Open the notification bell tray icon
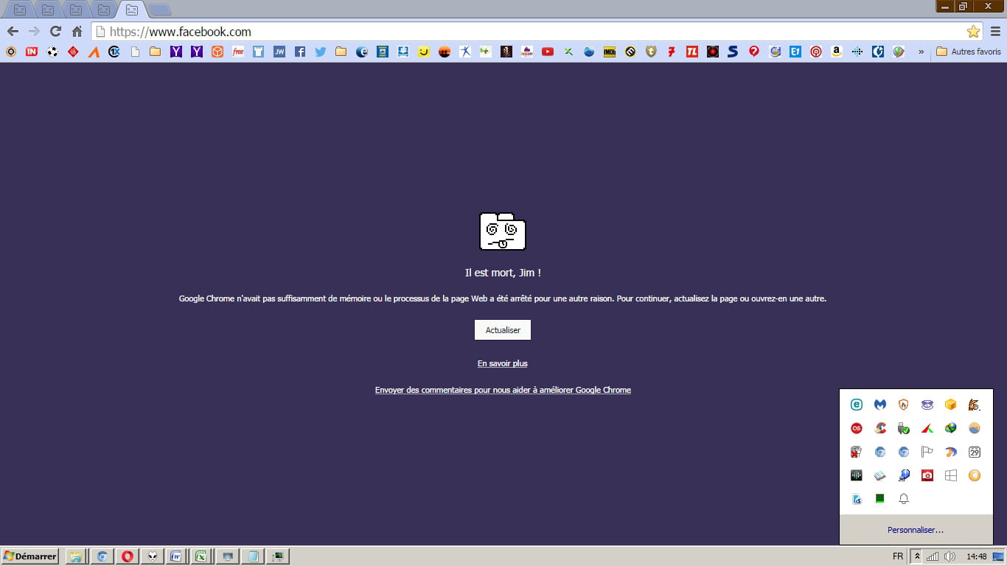Image resolution: width=1007 pixels, height=566 pixels. coord(904,499)
